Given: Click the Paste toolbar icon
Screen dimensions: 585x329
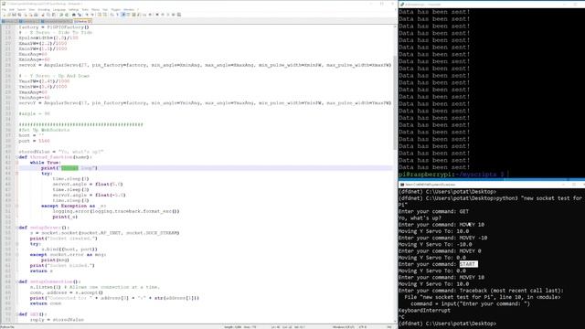Looking at the screenshot, I should (x=53, y=15).
